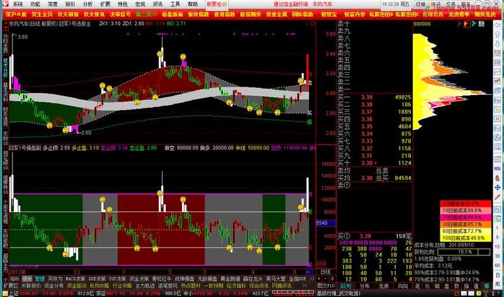Select the 资金决策 indicator tab
The height and width of the screenshot is (297, 504).
point(139,279)
